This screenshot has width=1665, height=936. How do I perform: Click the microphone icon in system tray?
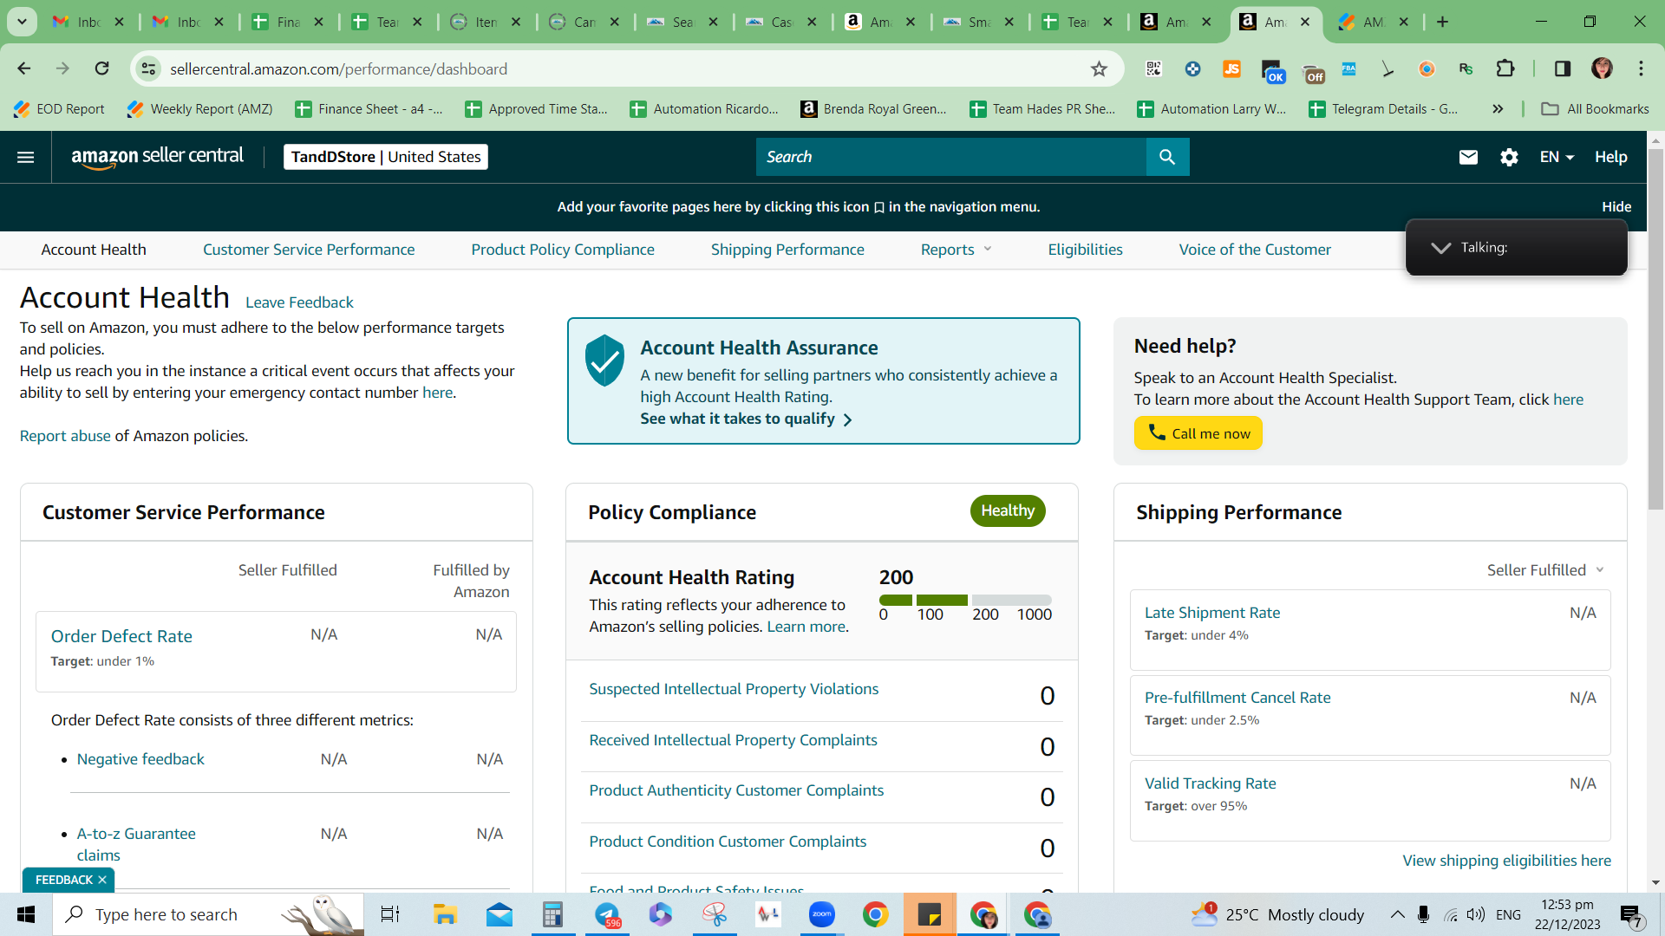point(1423,914)
